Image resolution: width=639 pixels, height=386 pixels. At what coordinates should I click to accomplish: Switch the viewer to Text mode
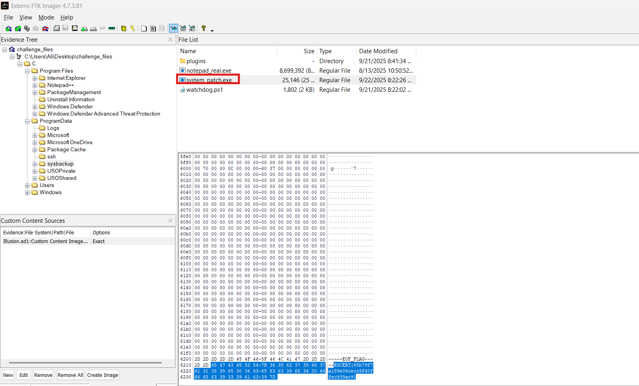click(x=183, y=29)
